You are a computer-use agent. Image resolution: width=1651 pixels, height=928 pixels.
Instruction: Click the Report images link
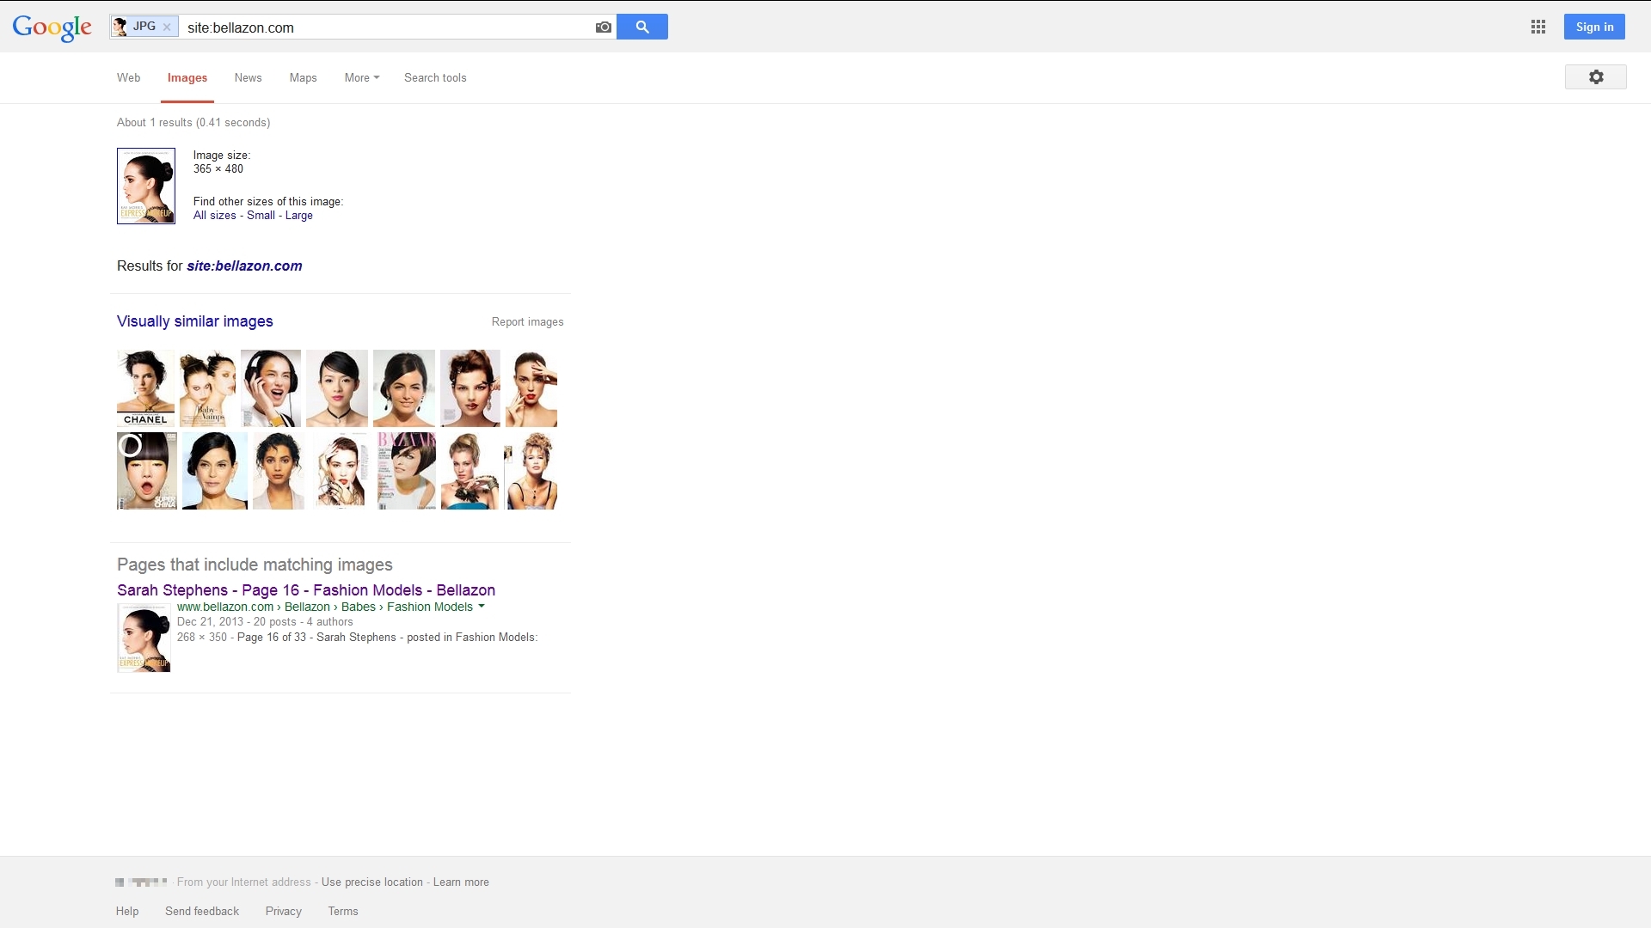(527, 322)
